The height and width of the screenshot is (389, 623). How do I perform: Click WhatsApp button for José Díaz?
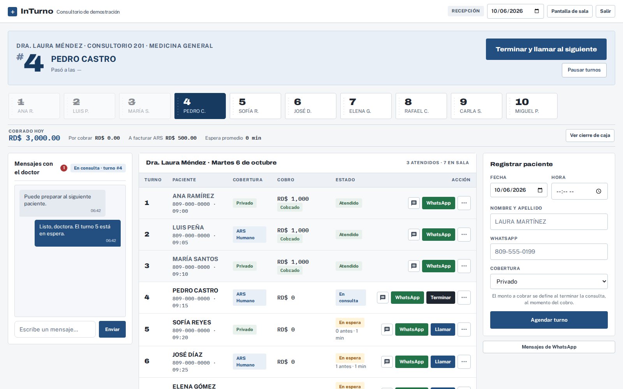point(412,361)
